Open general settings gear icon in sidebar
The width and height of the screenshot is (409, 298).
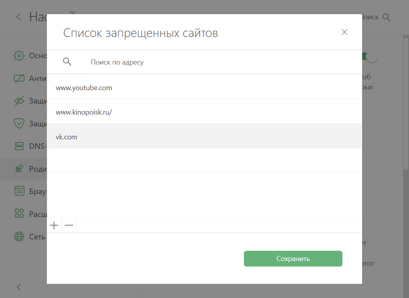(19, 56)
